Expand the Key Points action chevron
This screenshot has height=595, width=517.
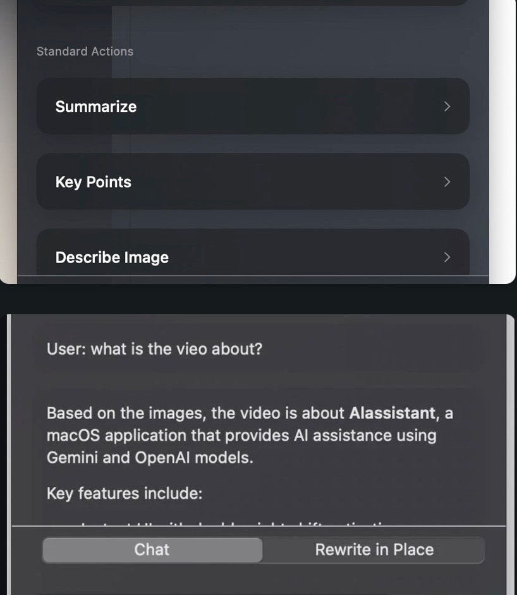(447, 181)
